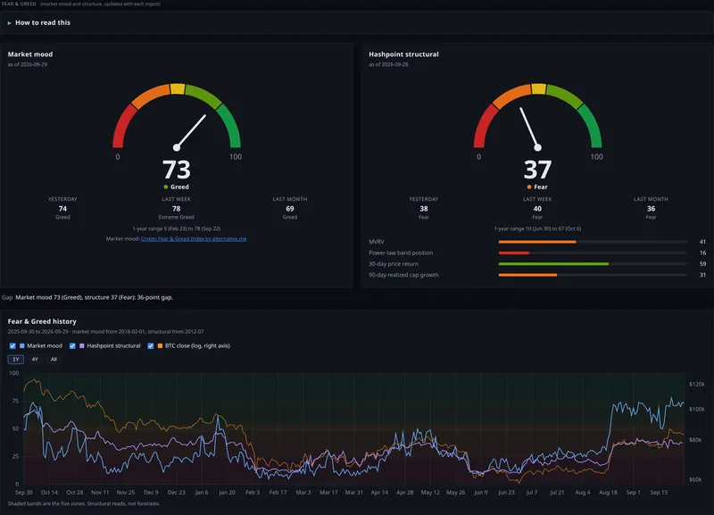Open Crypto Fear & Greed Index link
Viewport: 714px width, 515px height.
(194, 238)
